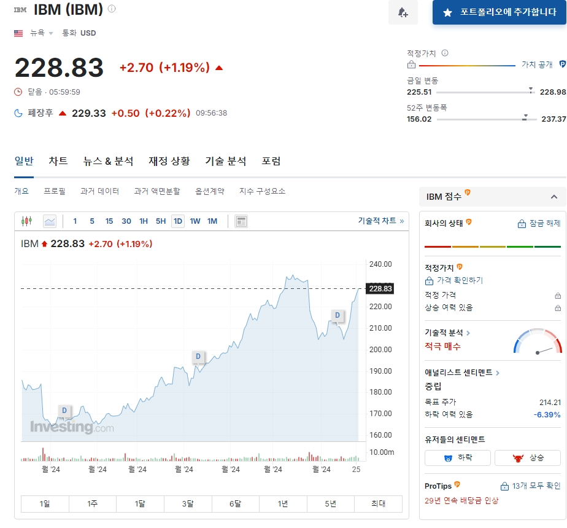The height and width of the screenshot is (528, 567).
Task: Select the 5H interval
Action: click(161, 221)
